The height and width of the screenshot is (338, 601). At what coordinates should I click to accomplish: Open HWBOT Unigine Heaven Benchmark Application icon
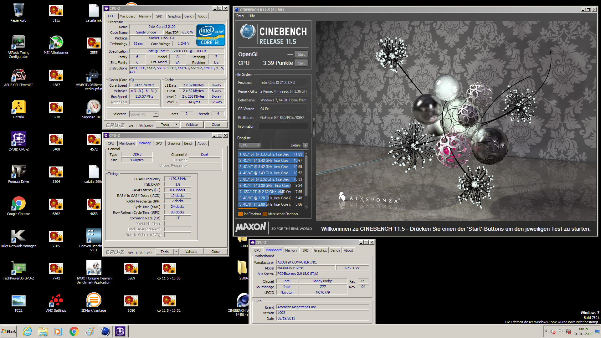coord(94,272)
